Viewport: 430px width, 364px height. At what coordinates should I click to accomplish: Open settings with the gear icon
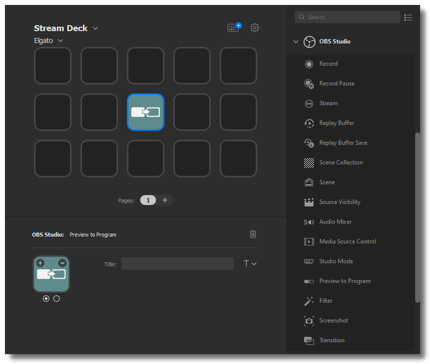coord(255,28)
